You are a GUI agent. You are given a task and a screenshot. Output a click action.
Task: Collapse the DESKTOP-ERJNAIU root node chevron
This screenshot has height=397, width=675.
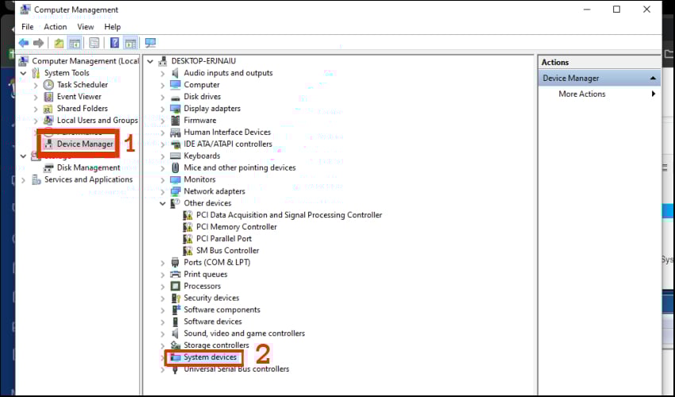click(150, 62)
